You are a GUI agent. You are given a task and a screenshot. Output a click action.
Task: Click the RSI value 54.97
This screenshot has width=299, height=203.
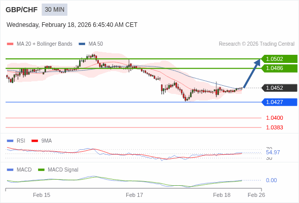tap(273, 152)
